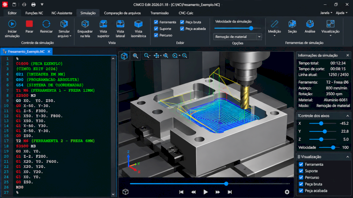Select Vista isométrica view icon
Screen dimensions: 353x198
(x=138, y=24)
